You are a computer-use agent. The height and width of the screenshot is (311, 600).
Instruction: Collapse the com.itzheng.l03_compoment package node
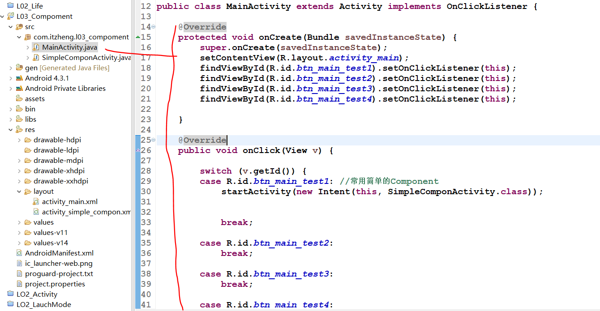(19, 37)
